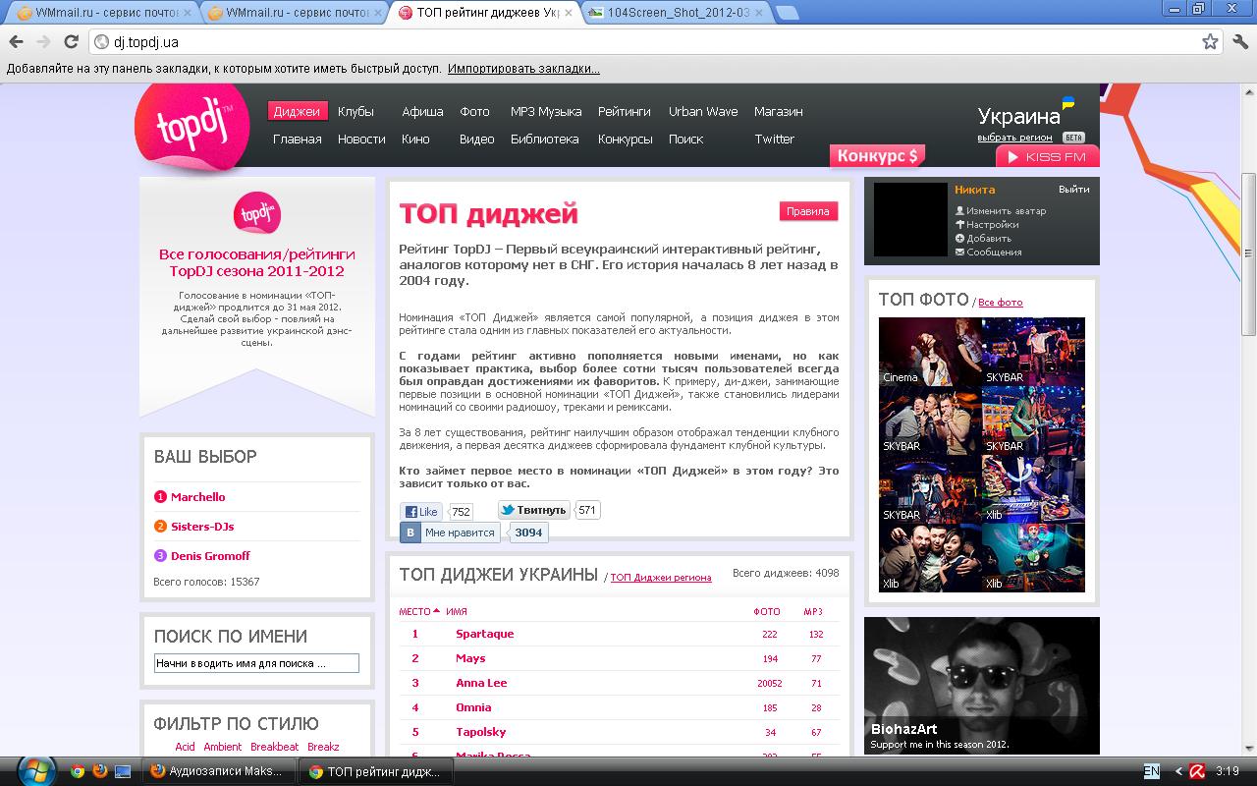Viewport: 1257px width, 786px height.
Task: Open the MP3 Музыка menu item
Action: pos(546,112)
